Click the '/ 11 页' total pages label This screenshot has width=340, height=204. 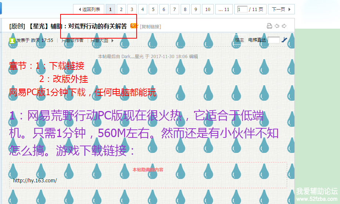256,9
